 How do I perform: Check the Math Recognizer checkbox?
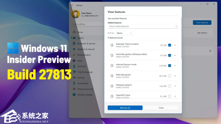[x=170, y=76]
